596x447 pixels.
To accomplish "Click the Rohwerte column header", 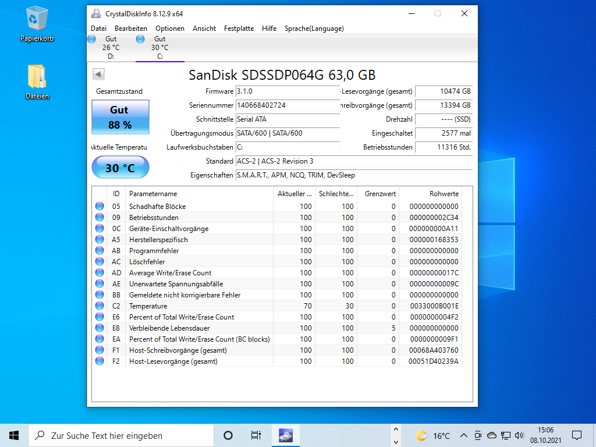I will click(x=430, y=193).
